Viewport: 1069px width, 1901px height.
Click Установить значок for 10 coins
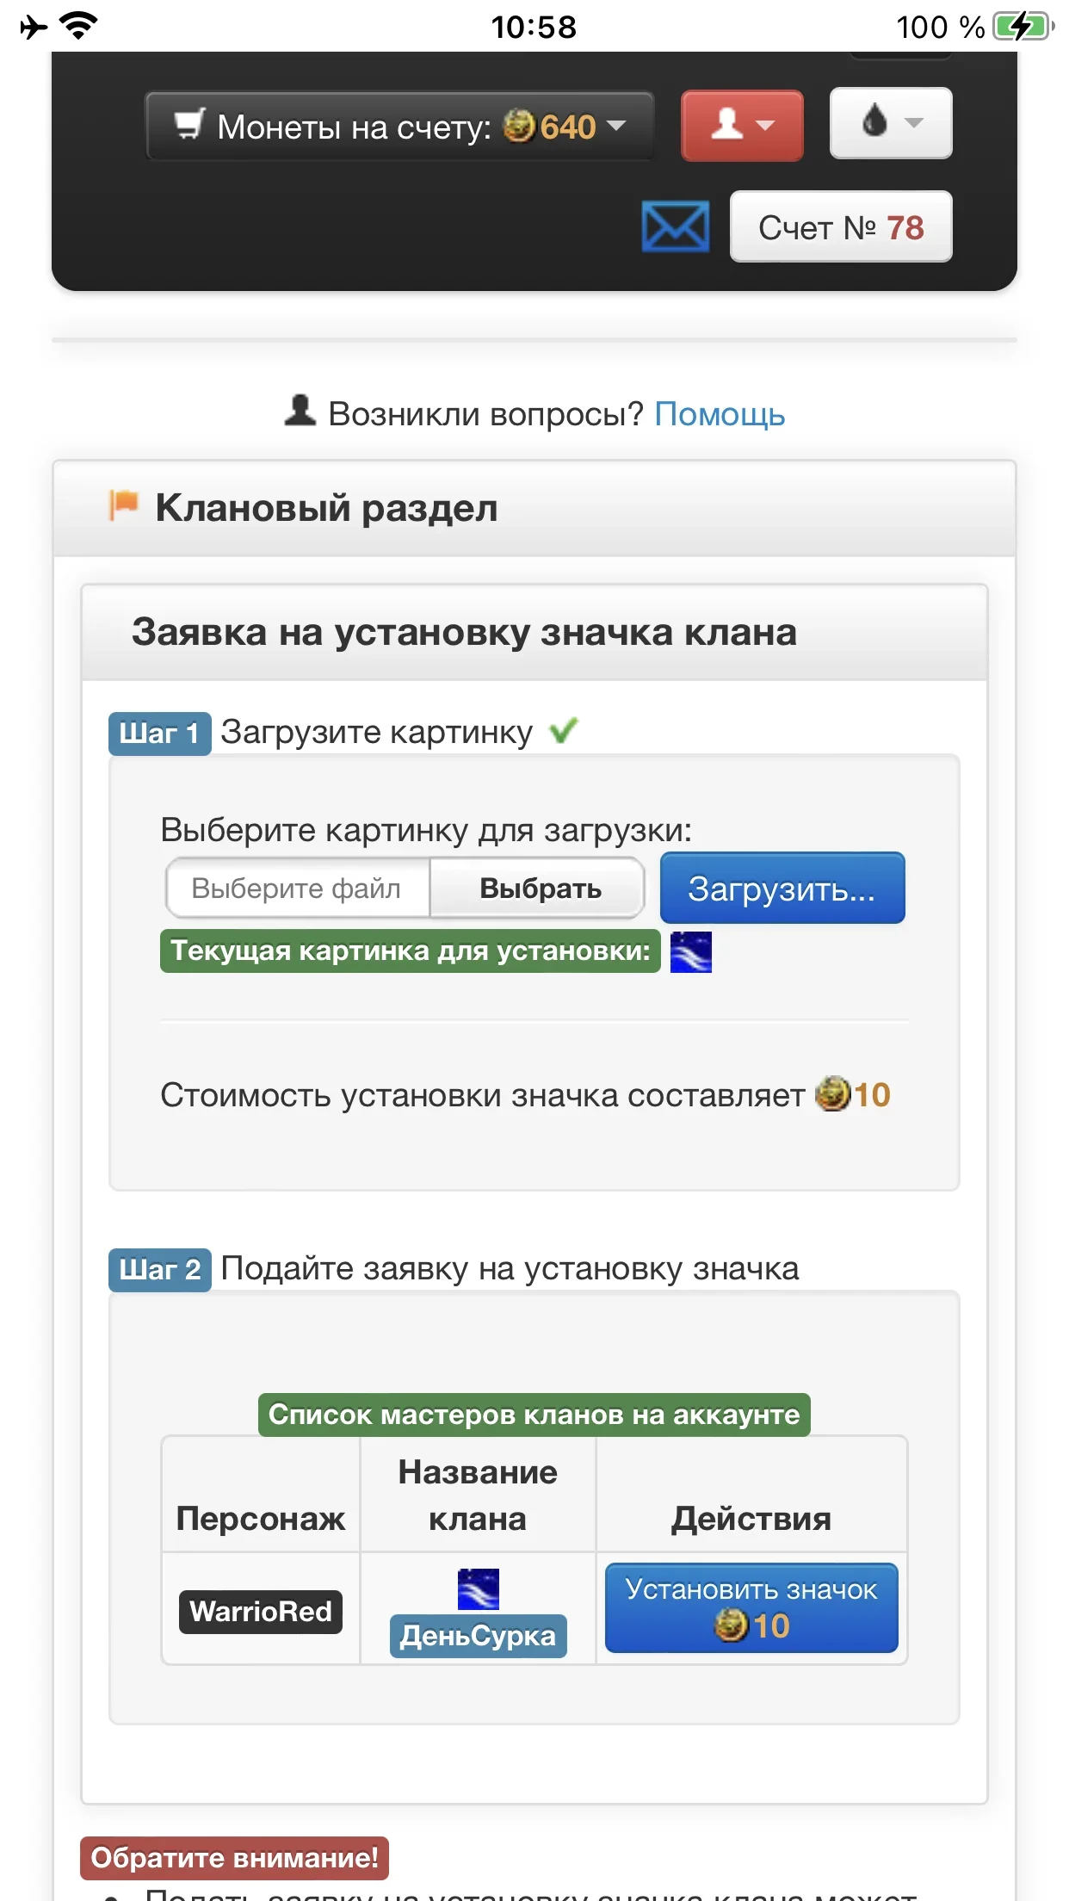click(x=751, y=1607)
